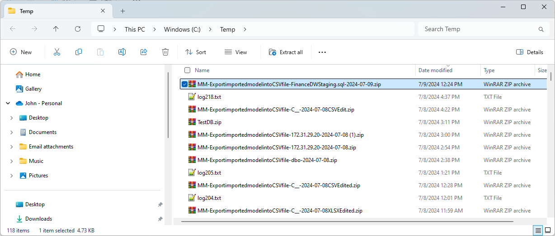
Task: Open a new tab with plus button
Action: (122, 11)
